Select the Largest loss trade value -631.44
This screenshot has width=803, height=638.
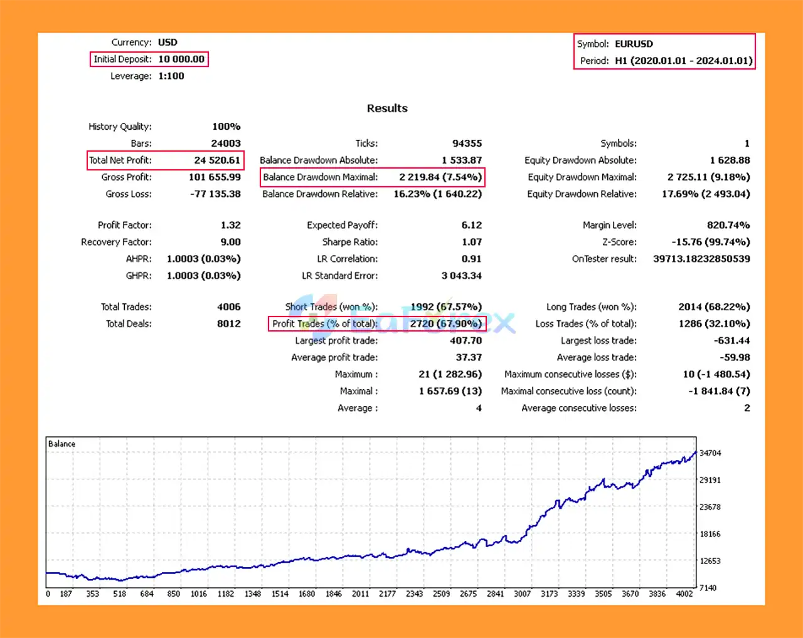(x=731, y=340)
